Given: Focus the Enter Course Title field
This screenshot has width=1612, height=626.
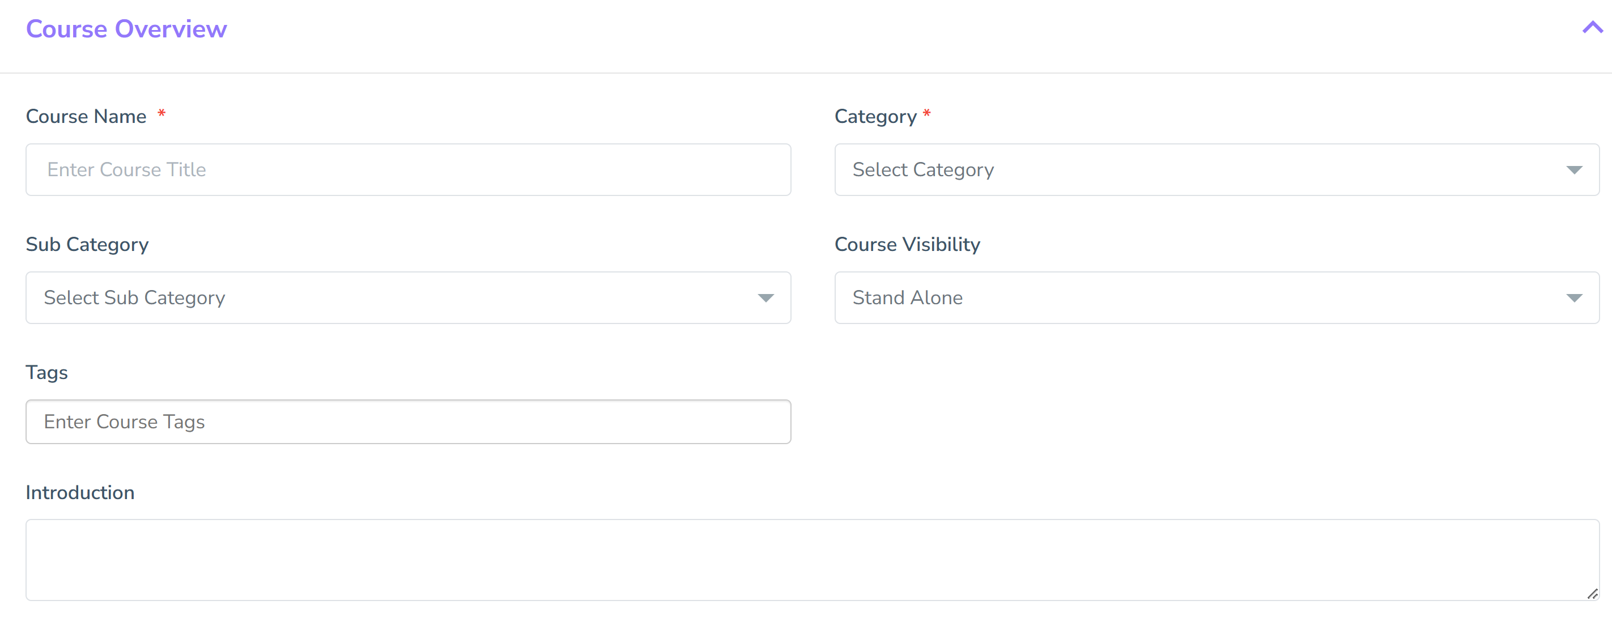Looking at the screenshot, I should tap(408, 169).
